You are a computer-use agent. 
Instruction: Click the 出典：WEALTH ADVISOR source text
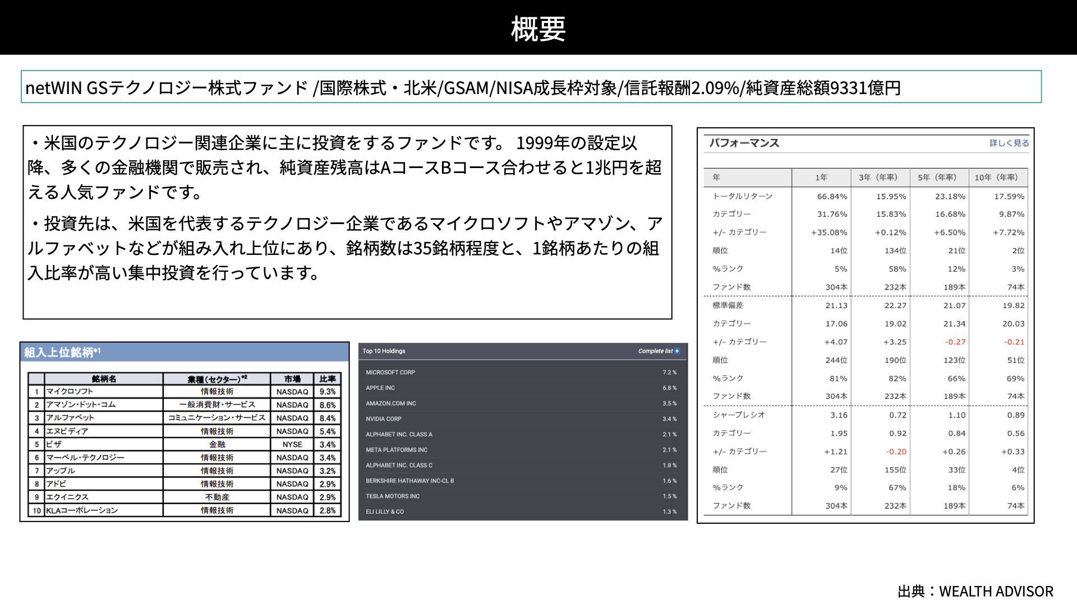coord(975,592)
